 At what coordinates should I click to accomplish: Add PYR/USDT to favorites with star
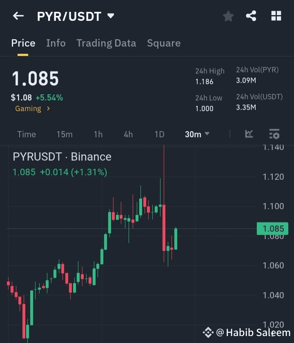tap(228, 16)
